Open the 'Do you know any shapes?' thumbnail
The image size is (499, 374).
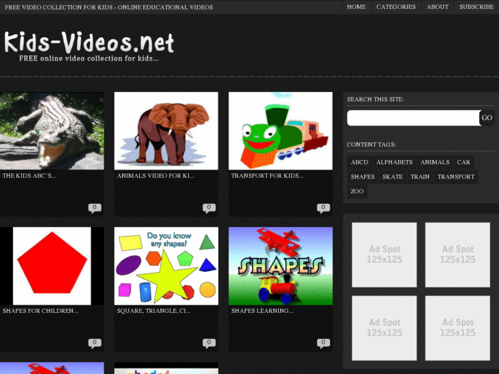point(166,266)
